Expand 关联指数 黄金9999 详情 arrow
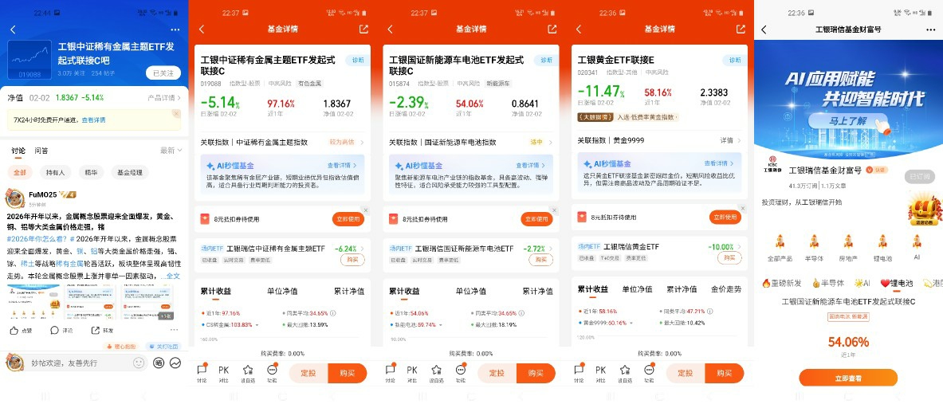Viewport: 943px width, 408px height. tap(731, 140)
